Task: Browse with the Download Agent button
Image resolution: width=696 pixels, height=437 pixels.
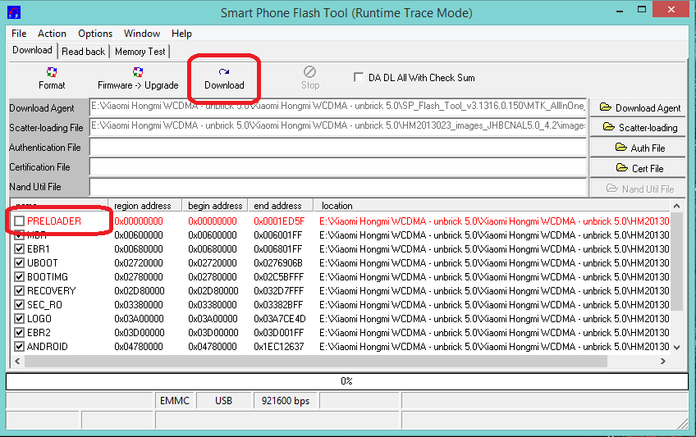Action: (638, 107)
